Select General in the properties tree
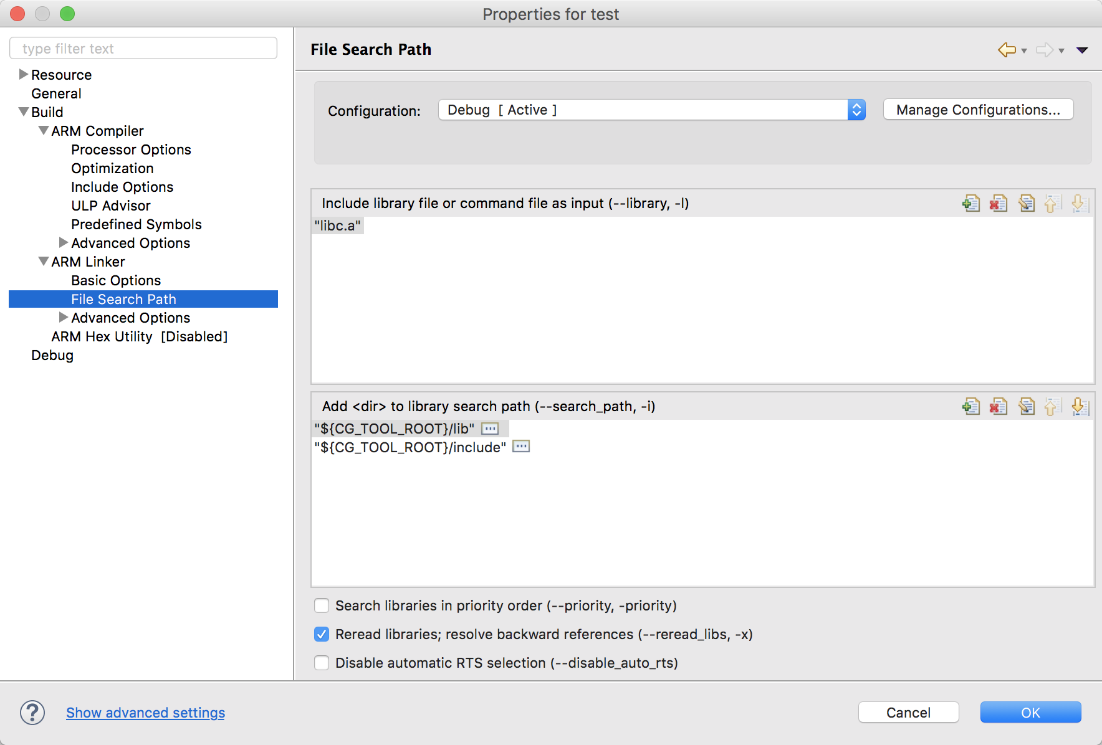The width and height of the screenshot is (1102, 745). 56,93
